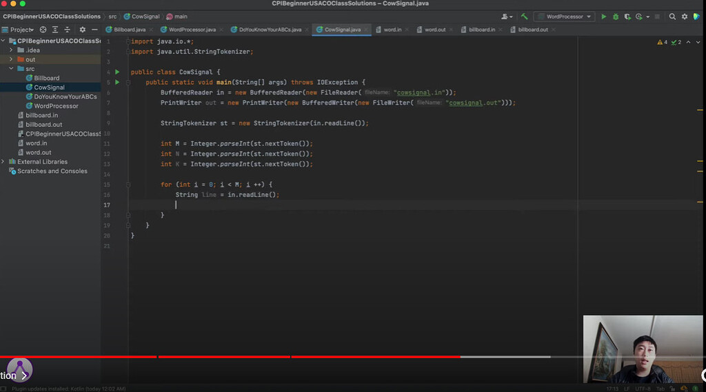Click the src breadcrumb in navigation bar
This screenshot has width=706, height=392.
tap(112, 16)
